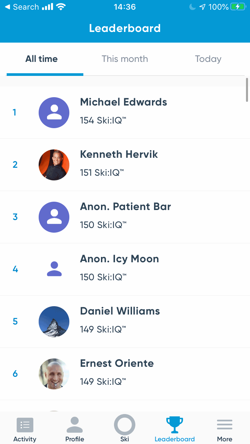Open the Activity list icon
The height and width of the screenshot is (444, 250).
25,425
